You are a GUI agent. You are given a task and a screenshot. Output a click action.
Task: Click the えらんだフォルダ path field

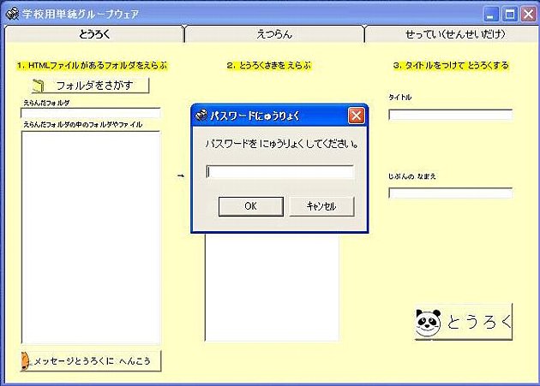pos(91,113)
